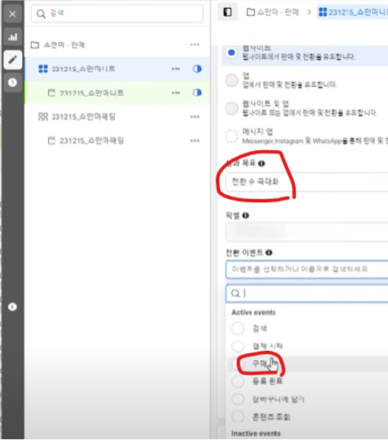Go to 쇼만마 - 판매 in the breadcrumb

[273, 12]
